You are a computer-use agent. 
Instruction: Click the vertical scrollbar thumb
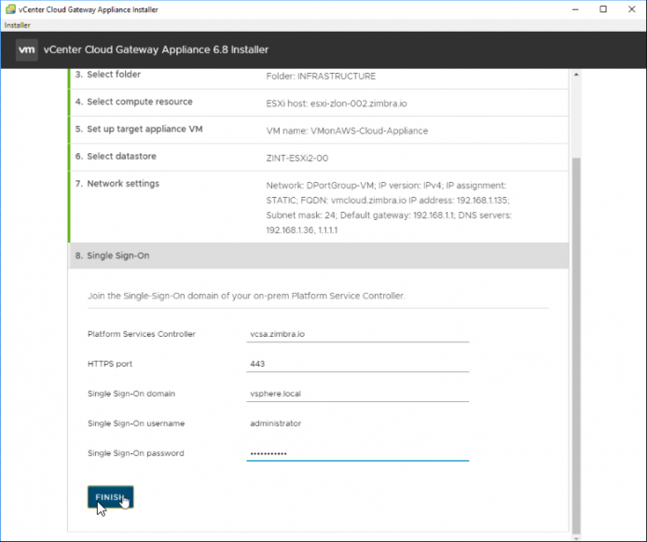click(x=576, y=346)
